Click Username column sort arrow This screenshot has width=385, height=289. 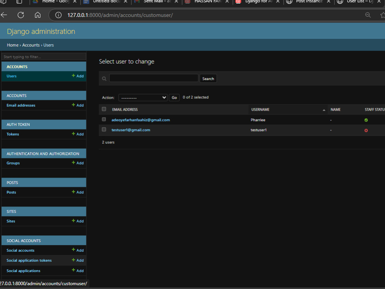(x=324, y=110)
